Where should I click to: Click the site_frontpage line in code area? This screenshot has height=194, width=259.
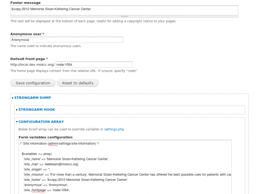point(47,190)
